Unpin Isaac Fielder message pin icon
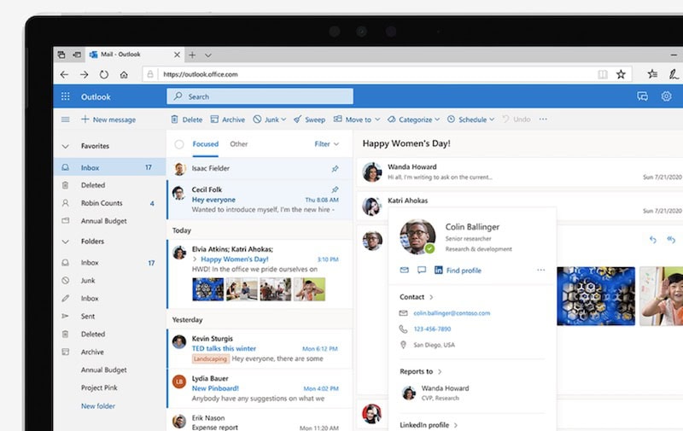This screenshot has height=431, width=683. tap(335, 168)
